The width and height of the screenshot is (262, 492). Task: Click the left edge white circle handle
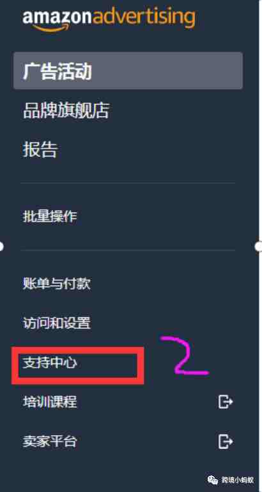click(1, 247)
